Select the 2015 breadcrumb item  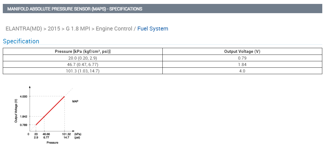coord(54,29)
